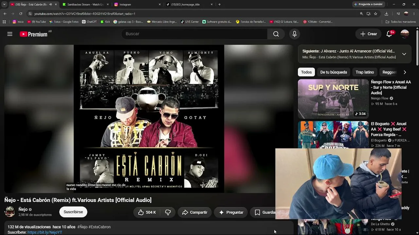Open the account avatar menu

pos(405,34)
